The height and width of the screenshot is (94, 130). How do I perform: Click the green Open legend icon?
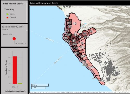click(x=8, y=14)
